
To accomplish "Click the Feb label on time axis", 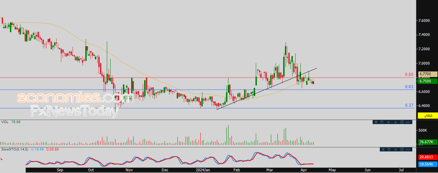I will click(236, 170).
